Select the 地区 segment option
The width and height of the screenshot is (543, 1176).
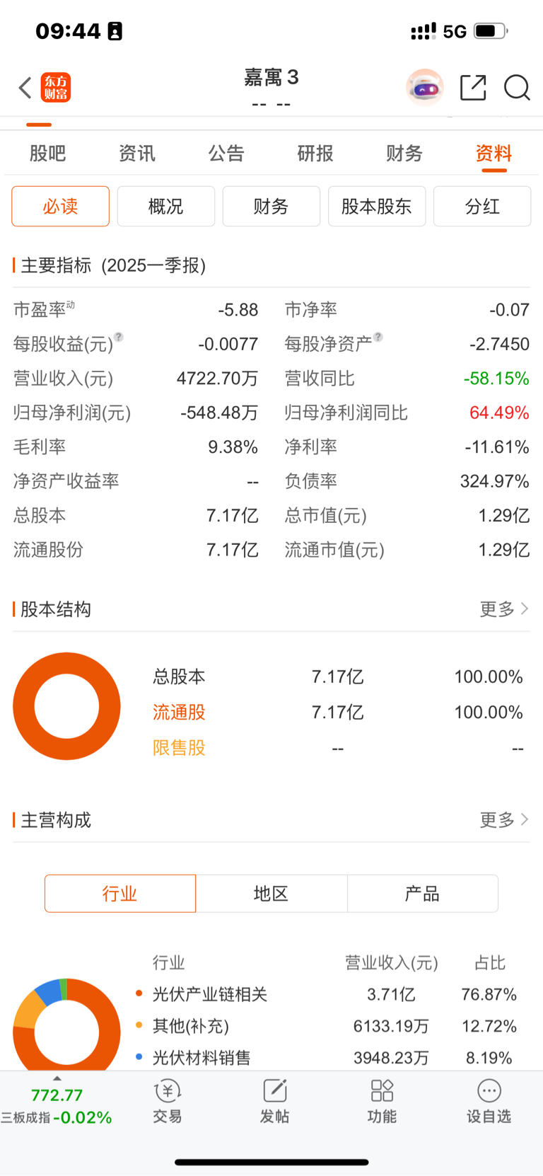pyautogui.click(x=271, y=894)
